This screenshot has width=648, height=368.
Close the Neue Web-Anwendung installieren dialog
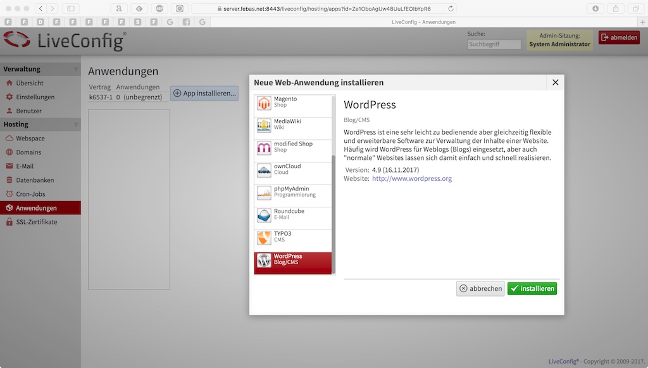(x=555, y=82)
